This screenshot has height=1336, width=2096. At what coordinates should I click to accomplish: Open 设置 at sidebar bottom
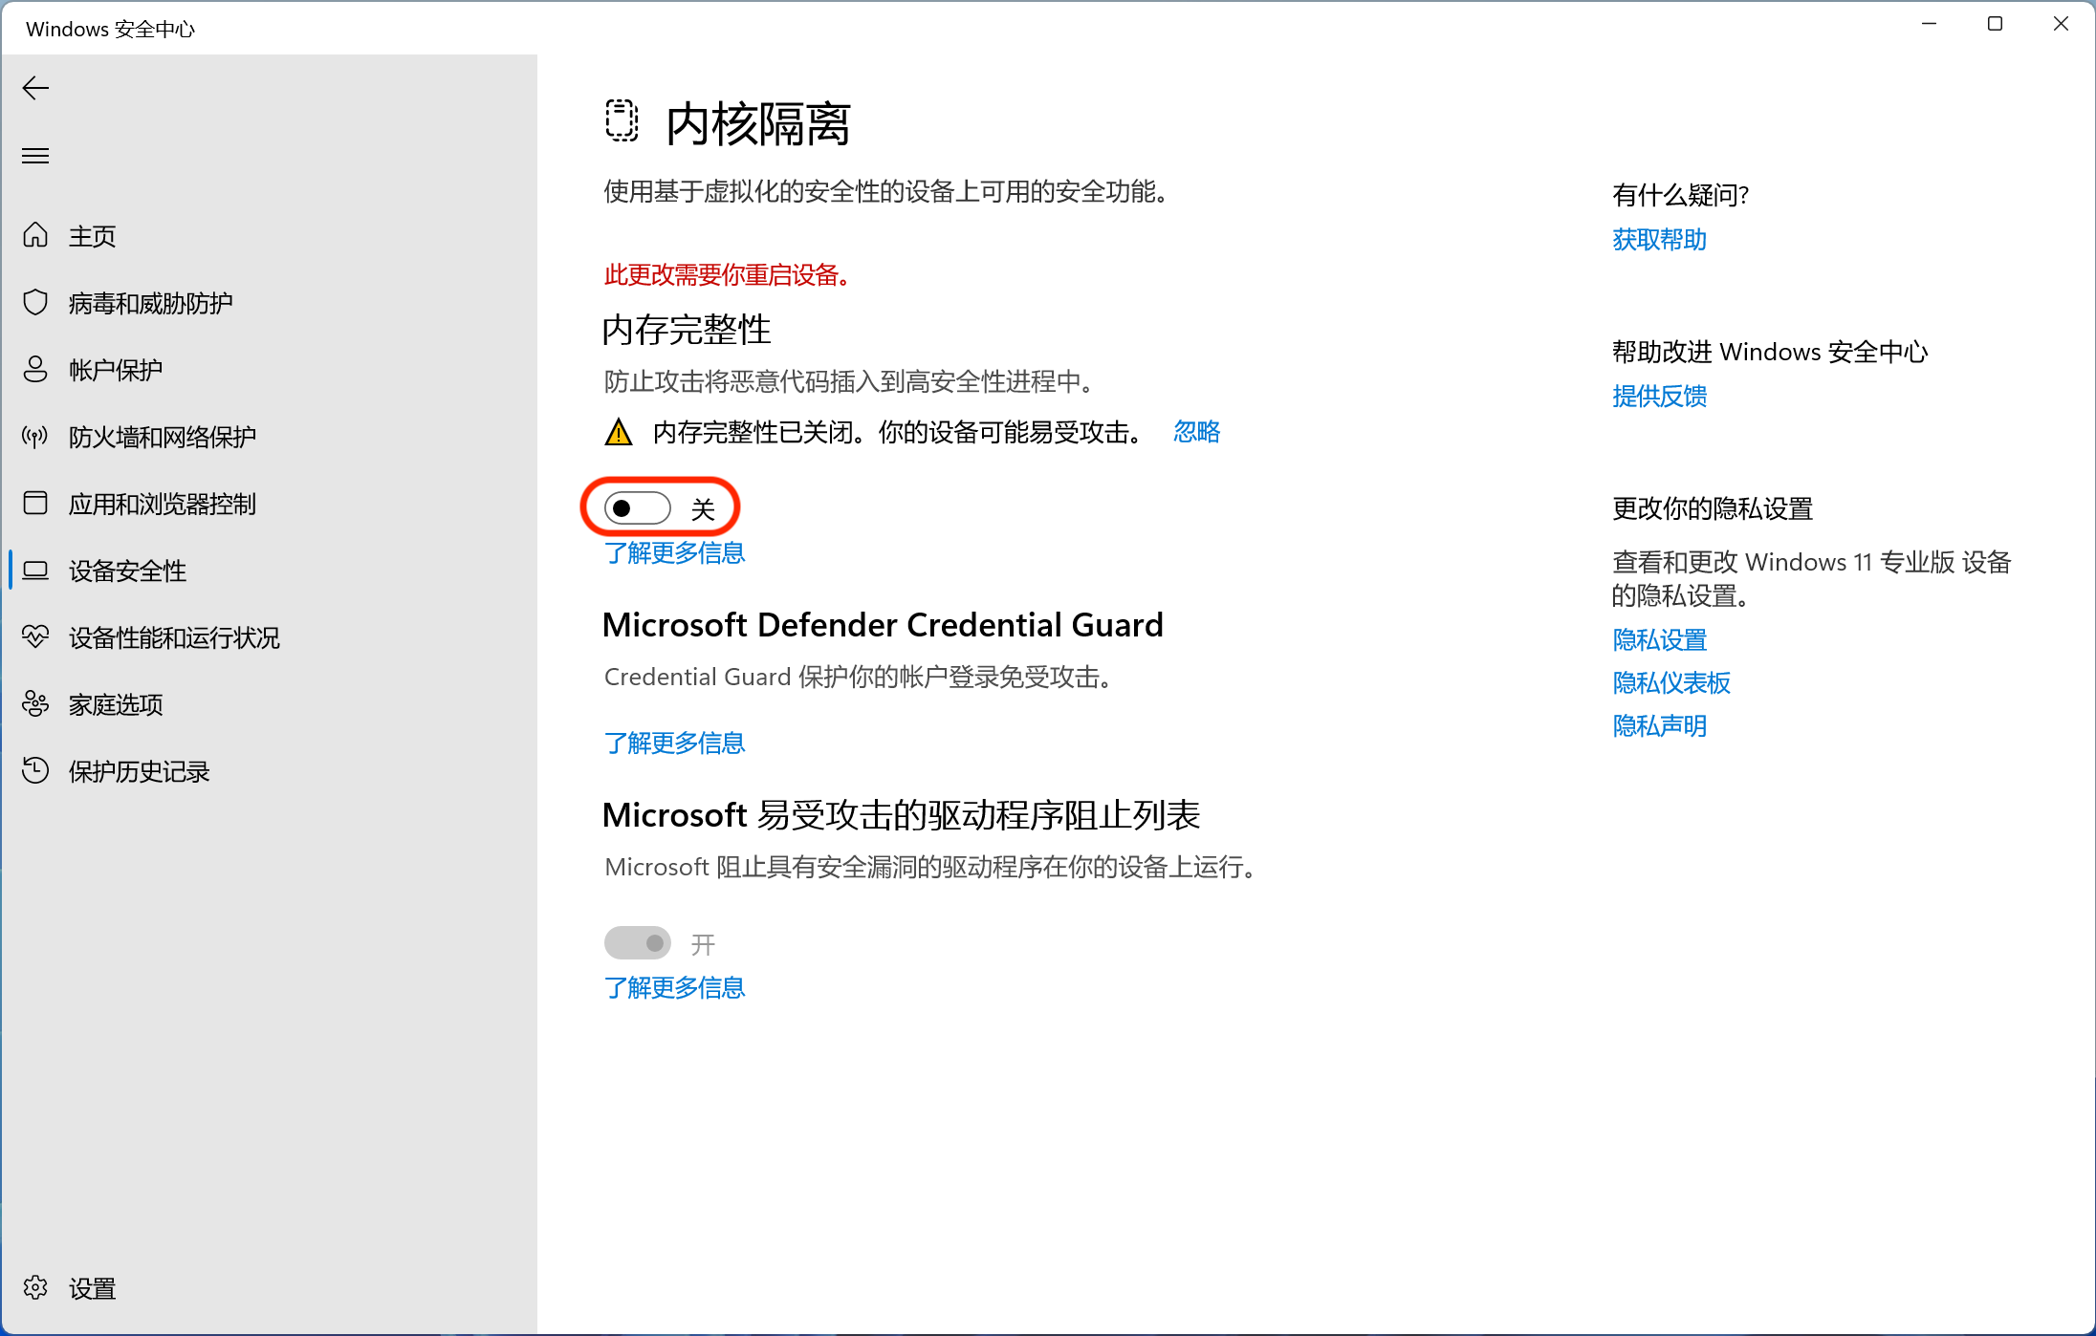[92, 1288]
